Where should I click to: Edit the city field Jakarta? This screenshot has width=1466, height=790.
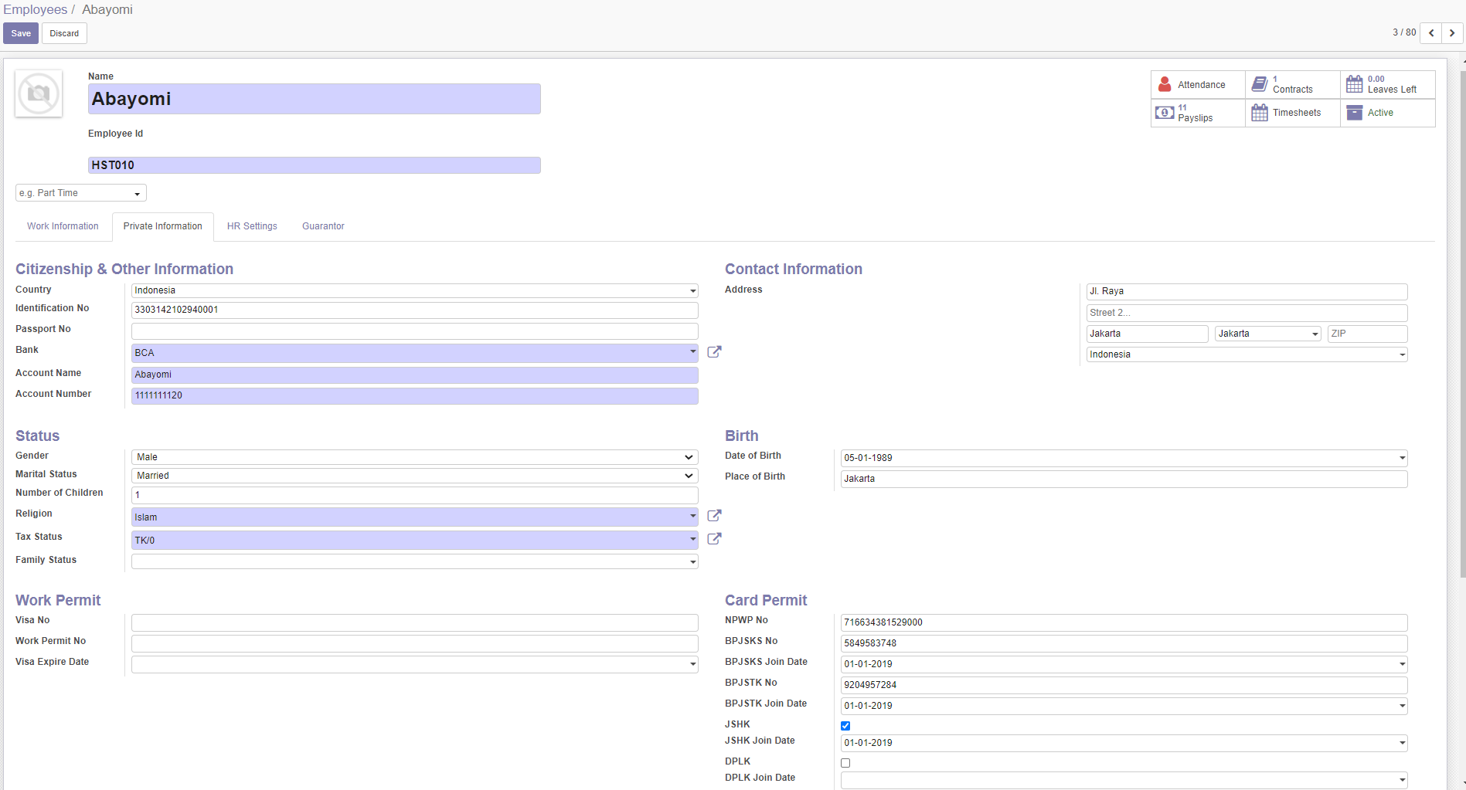1147,334
